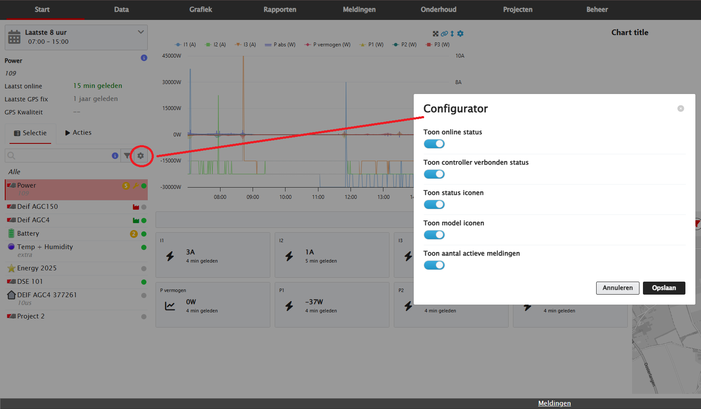Select the Acties tab
This screenshot has width=701, height=409.
78,133
